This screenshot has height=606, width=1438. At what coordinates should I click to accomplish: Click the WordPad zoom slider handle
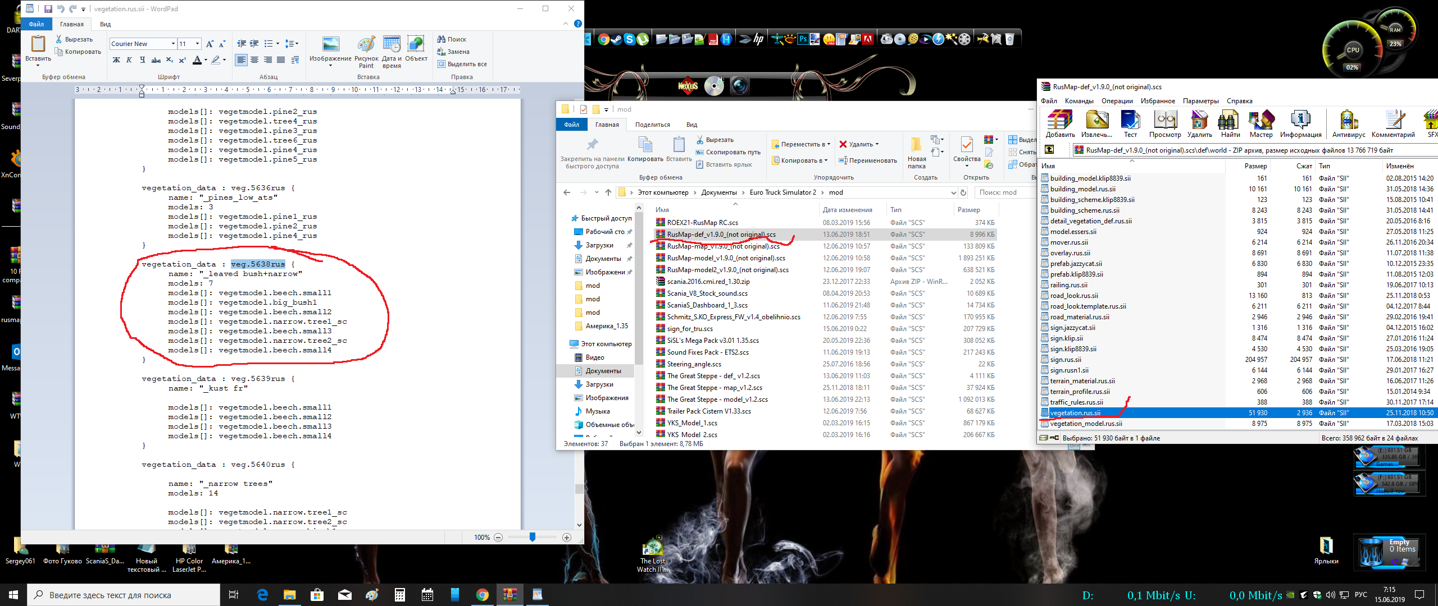coord(532,537)
